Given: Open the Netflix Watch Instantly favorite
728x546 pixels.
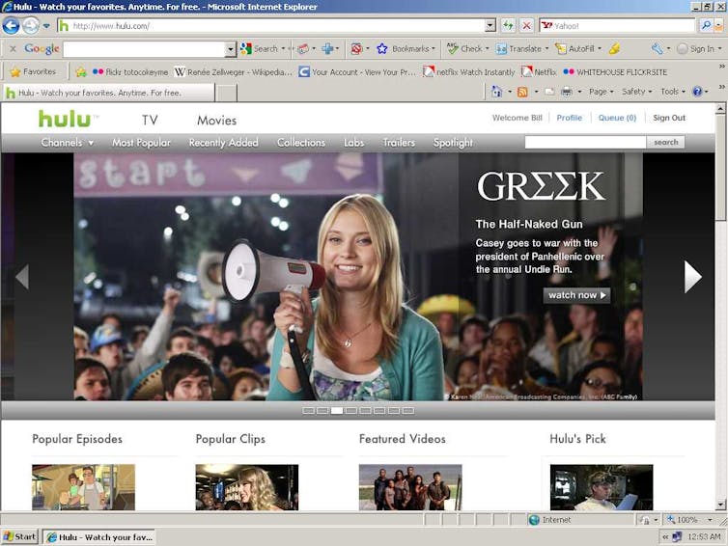Looking at the screenshot, I should pyautogui.click(x=469, y=72).
